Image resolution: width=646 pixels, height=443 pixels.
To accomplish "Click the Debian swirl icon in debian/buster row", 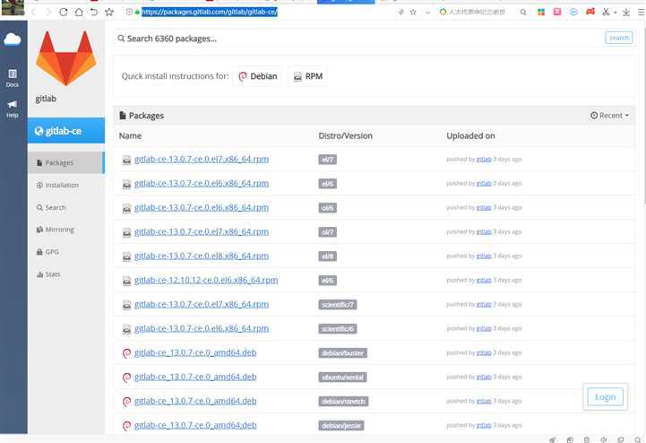I will [x=126, y=353].
